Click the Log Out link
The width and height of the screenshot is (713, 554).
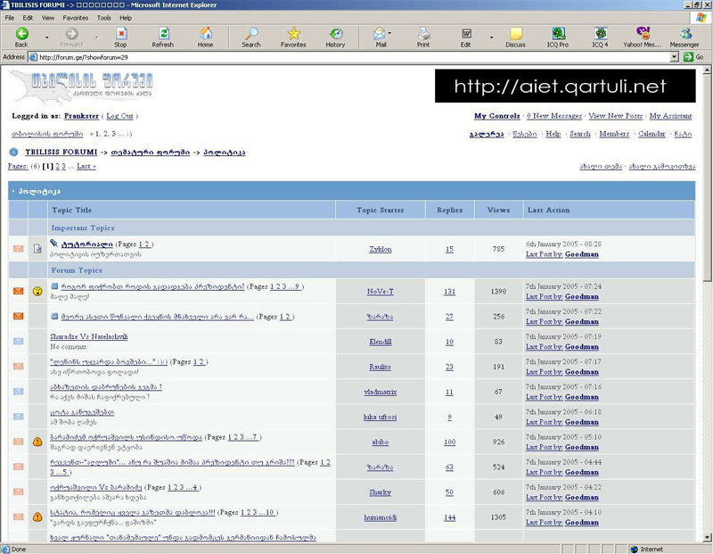[119, 116]
